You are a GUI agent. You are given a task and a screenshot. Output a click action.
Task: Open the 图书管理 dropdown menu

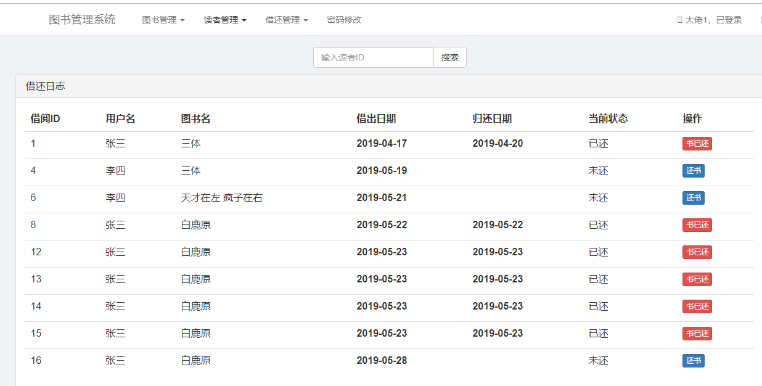click(x=163, y=20)
